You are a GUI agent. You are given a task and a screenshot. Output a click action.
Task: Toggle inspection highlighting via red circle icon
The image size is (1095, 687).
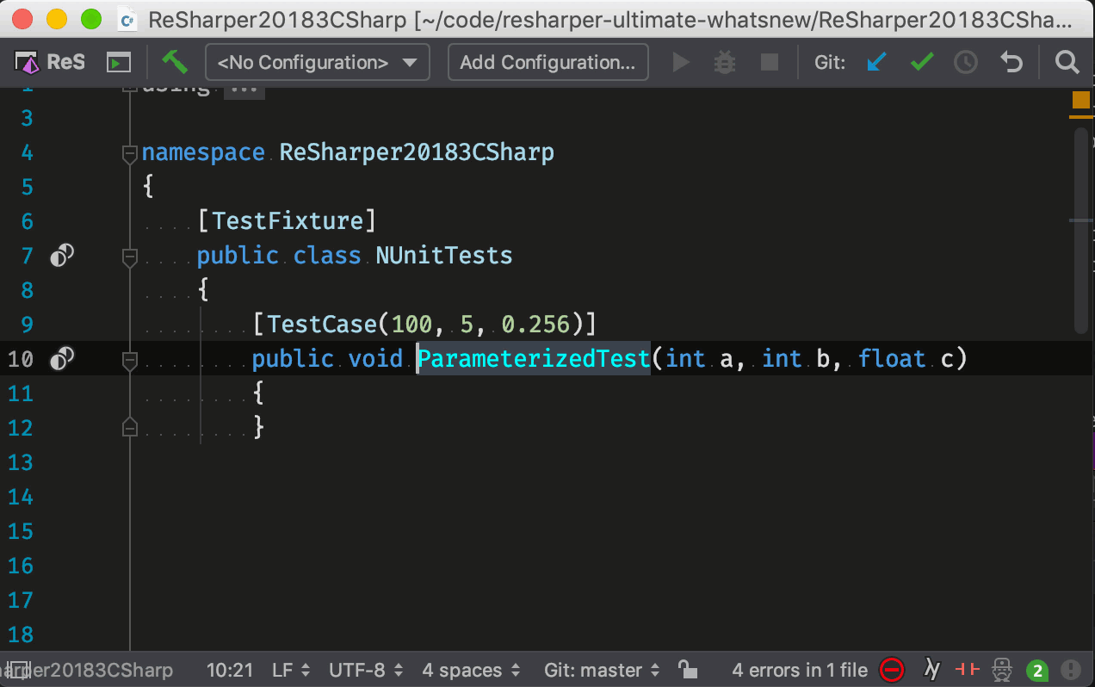(892, 670)
